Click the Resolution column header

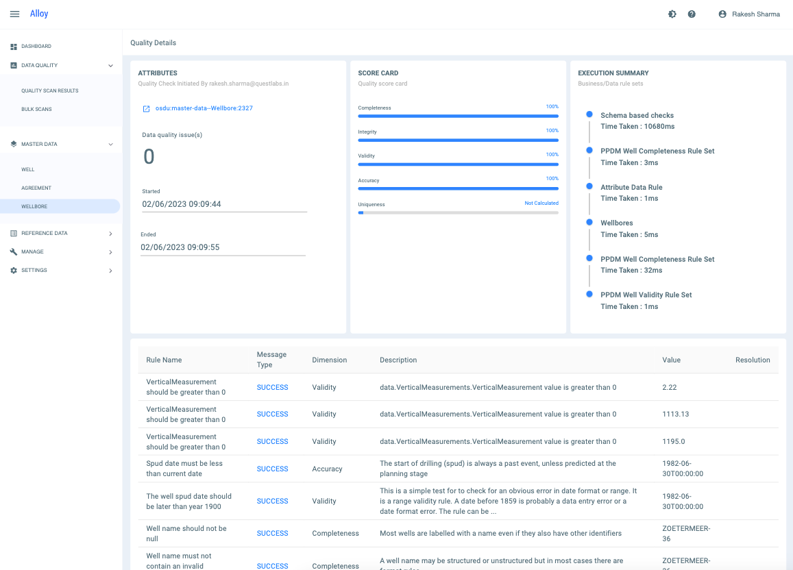point(753,360)
